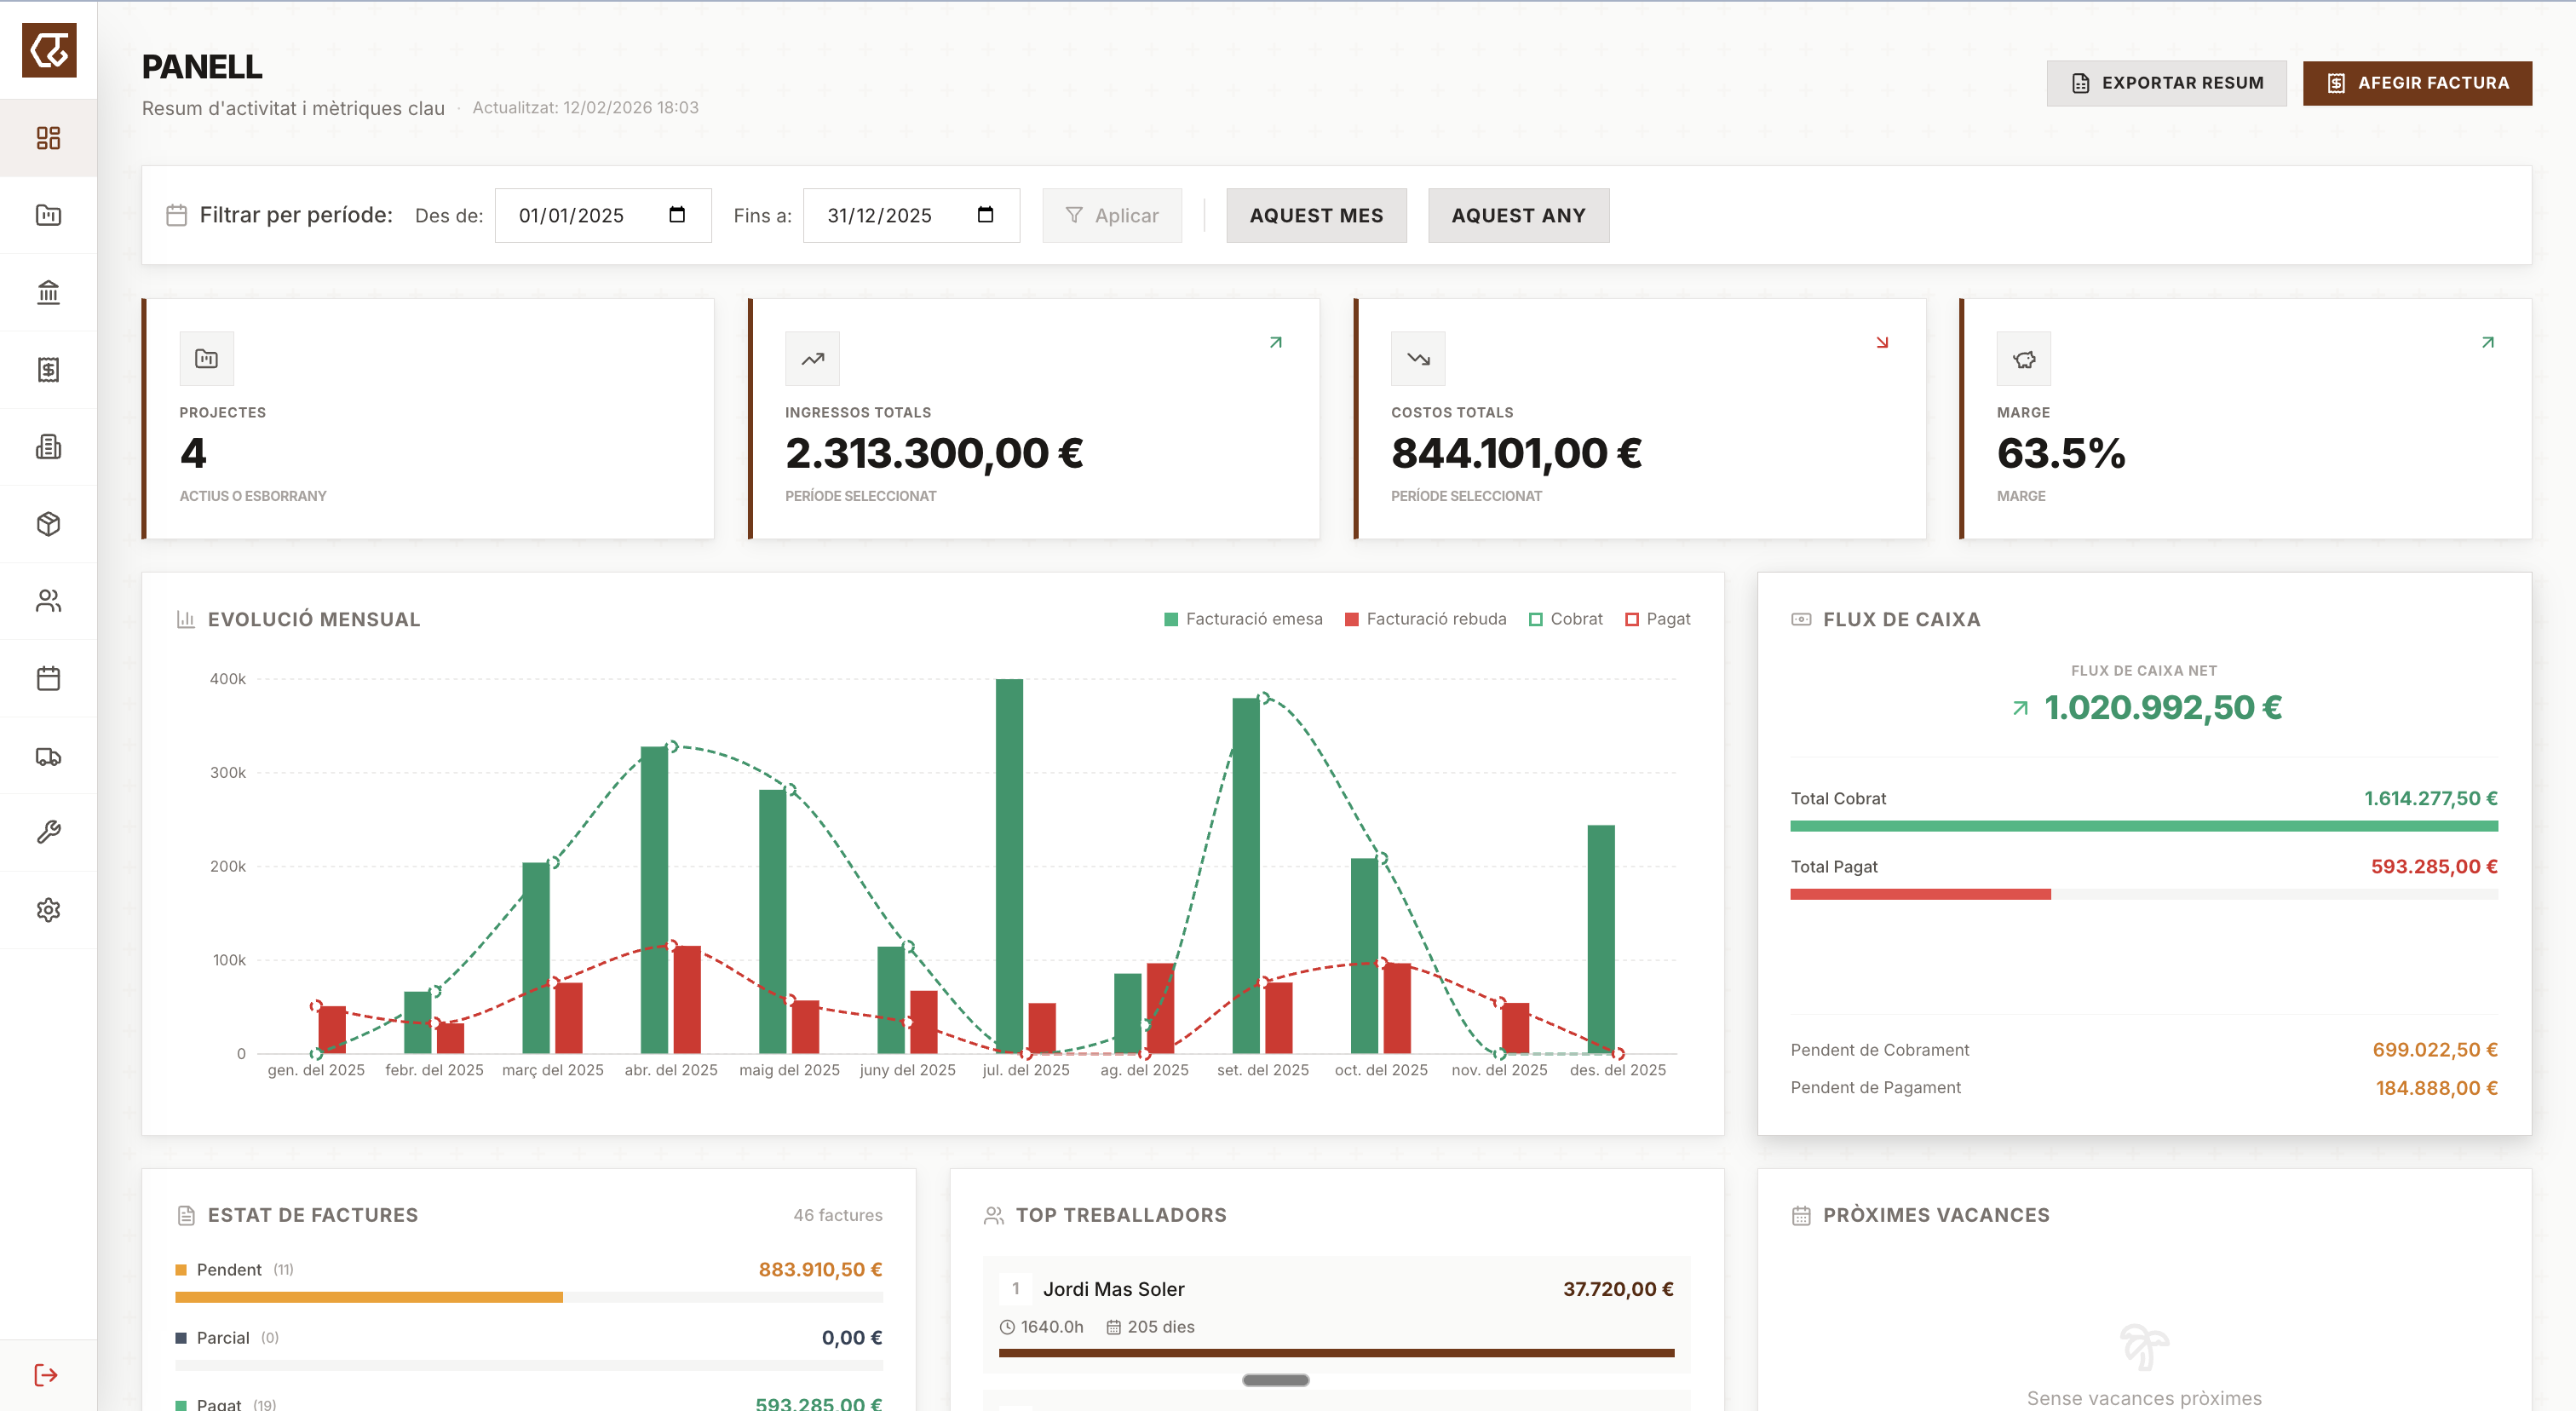Open the stacked documents icon in sidebar
This screenshot has height=1411, width=2576.
point(48,446)
